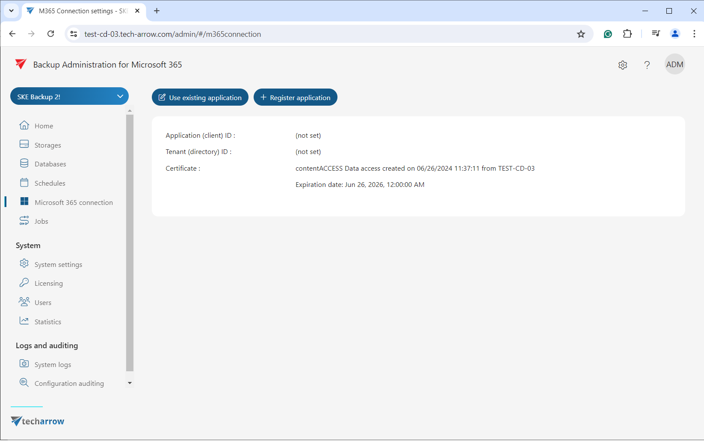Reload the page with refresh button
704x441 pixels.
coord(51,34)
